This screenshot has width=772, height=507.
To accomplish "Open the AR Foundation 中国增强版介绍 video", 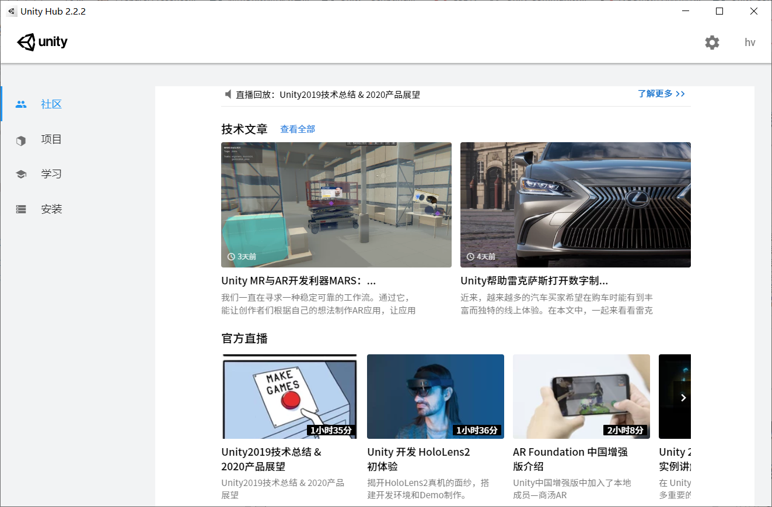I will [x=581, y=397].
